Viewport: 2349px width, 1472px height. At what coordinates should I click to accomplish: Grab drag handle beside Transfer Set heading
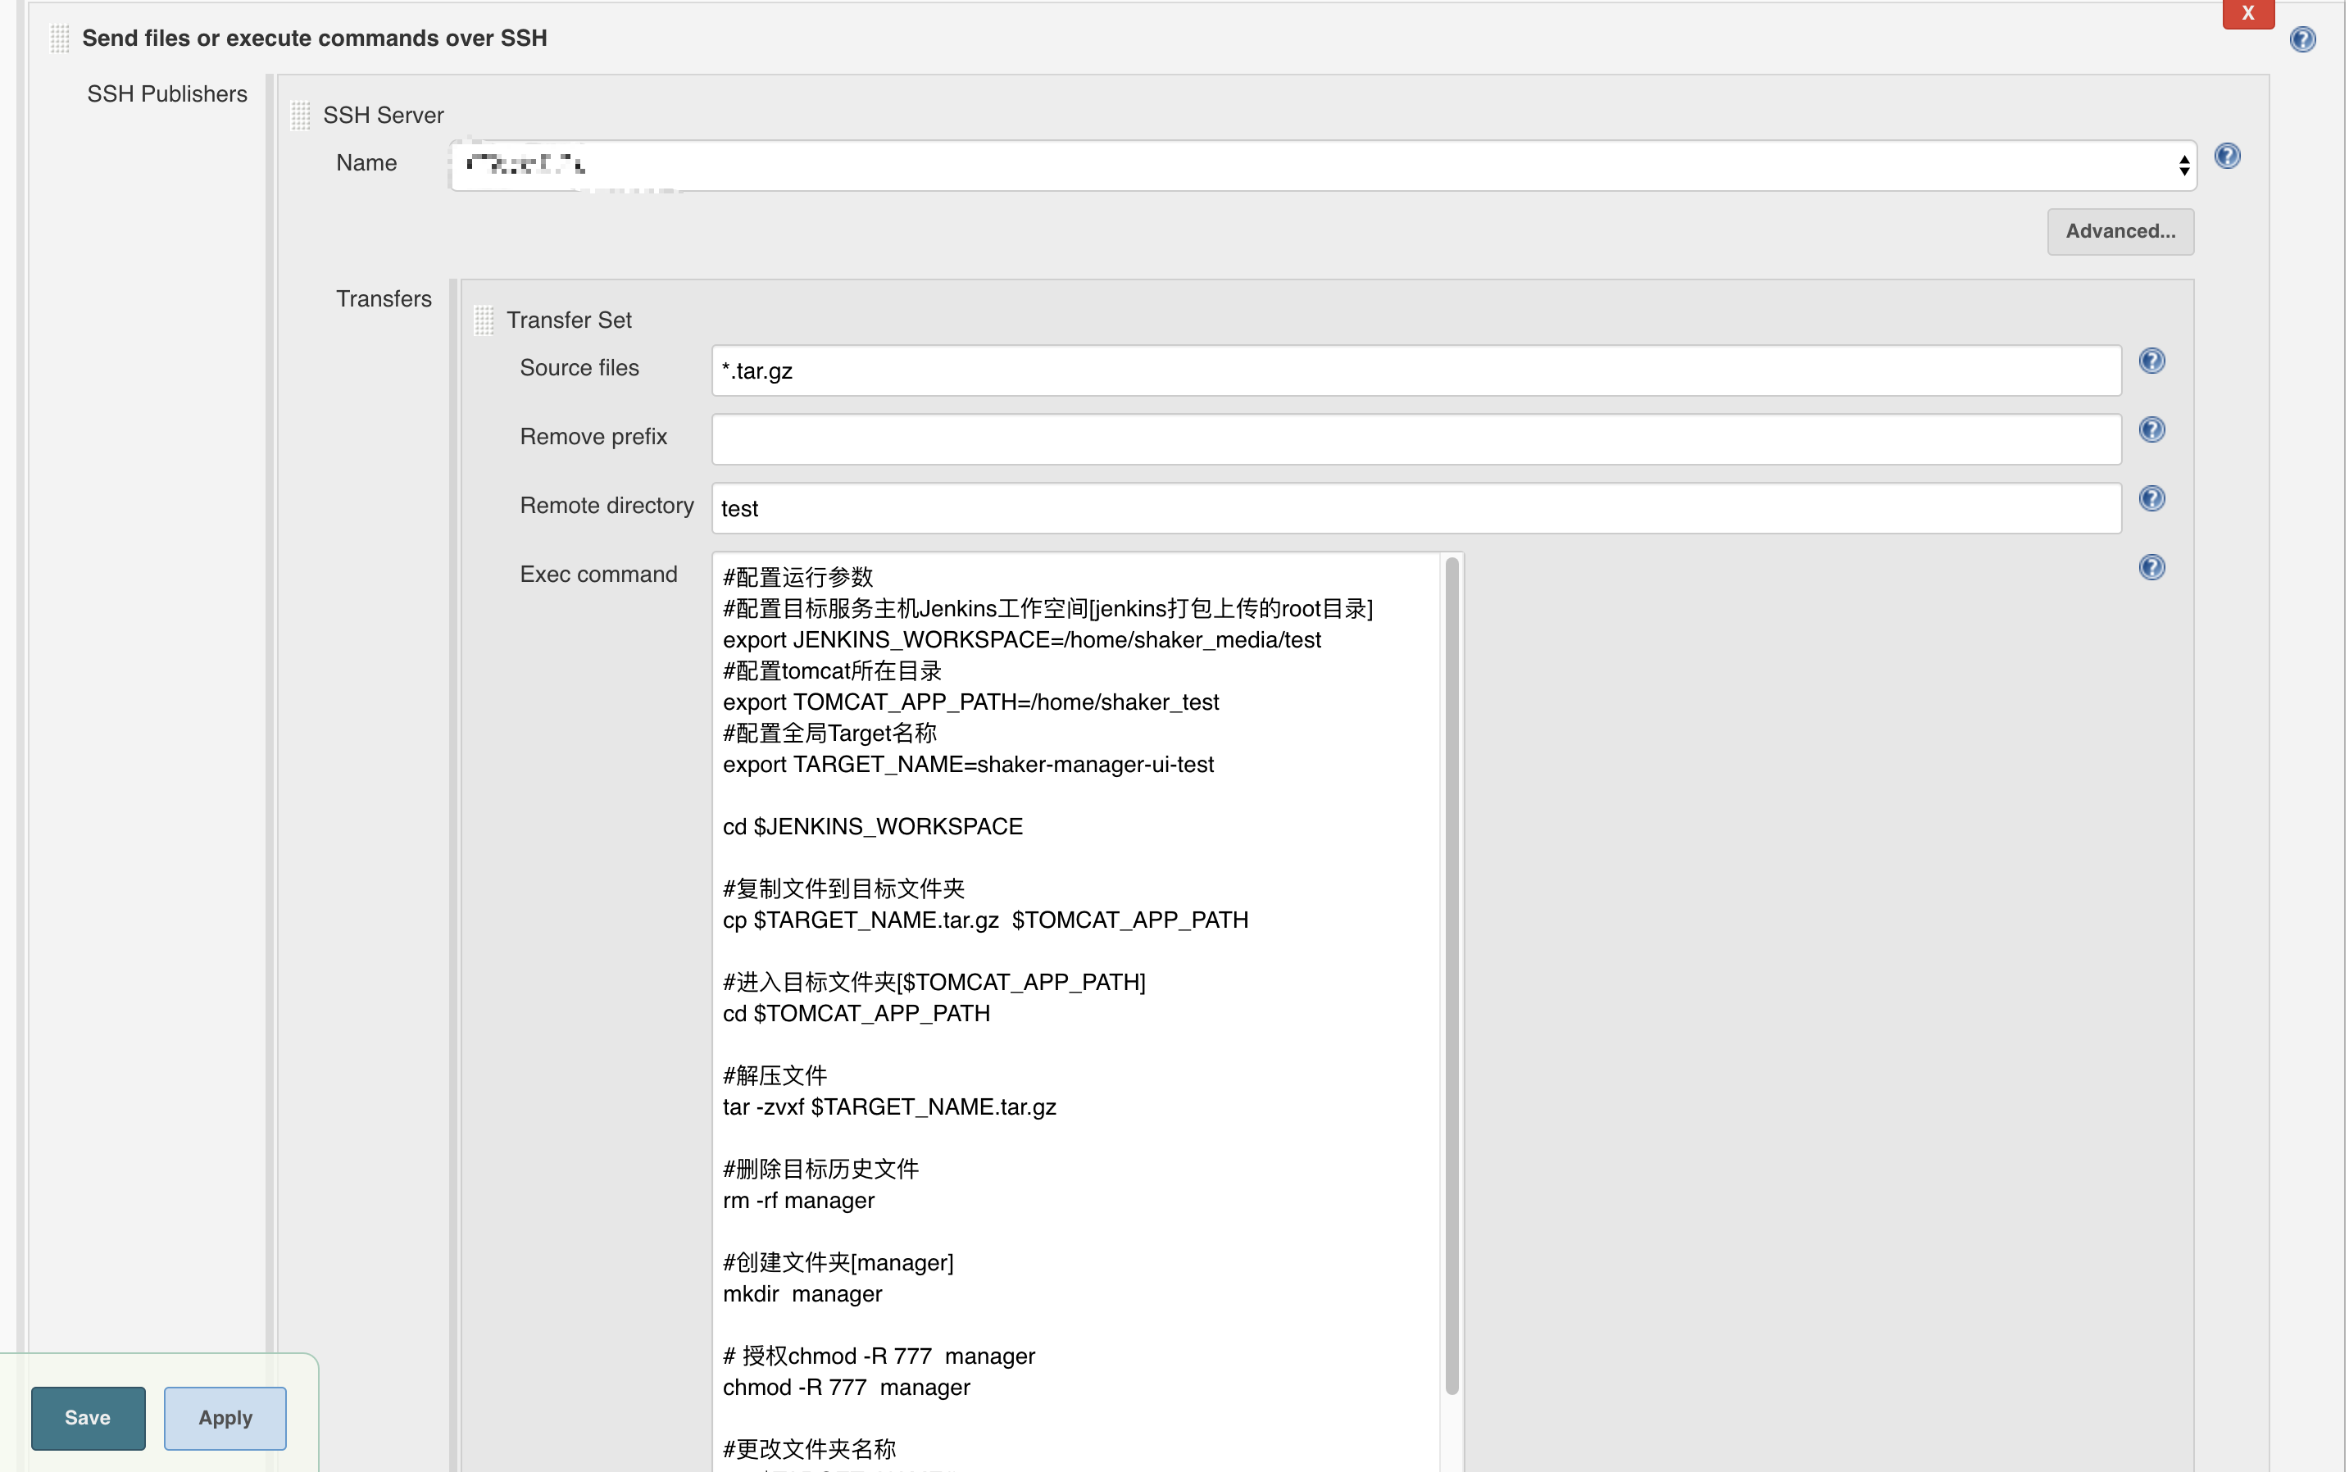point(484,320)
